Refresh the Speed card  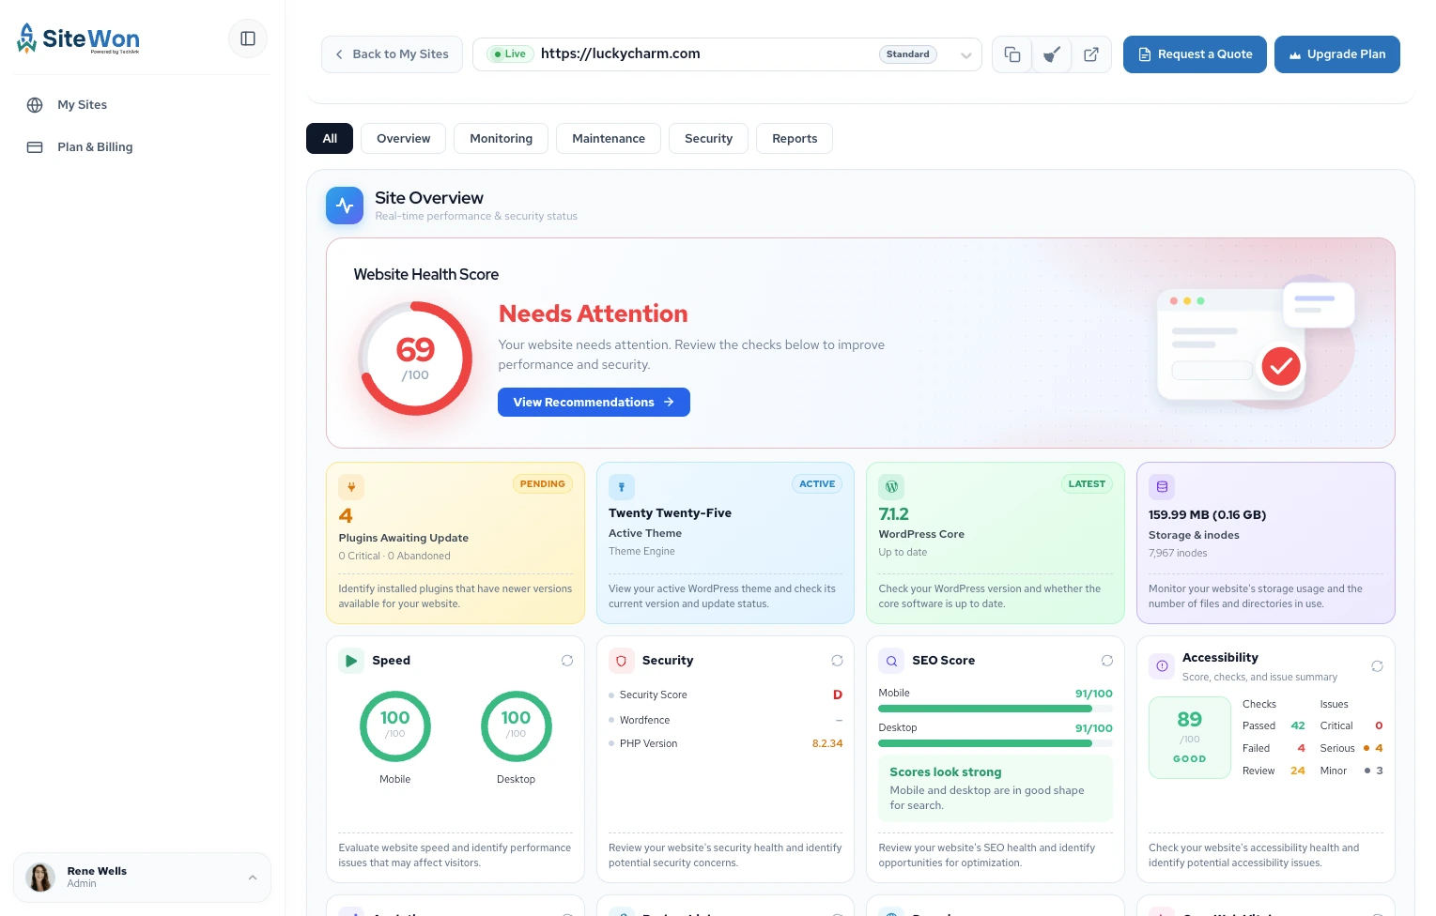click(x=567, y=661)
